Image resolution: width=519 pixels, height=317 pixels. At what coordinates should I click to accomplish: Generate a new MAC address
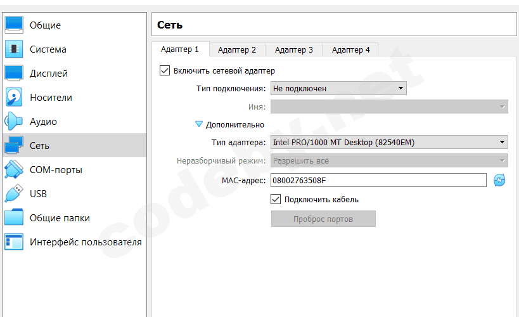[x=499, y=181]
